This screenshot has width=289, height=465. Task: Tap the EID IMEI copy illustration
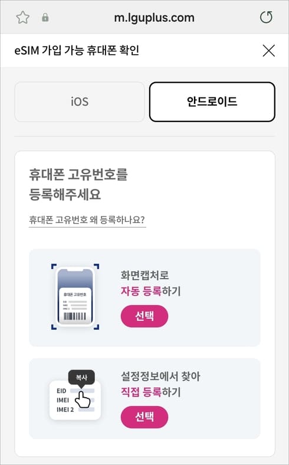75,395
